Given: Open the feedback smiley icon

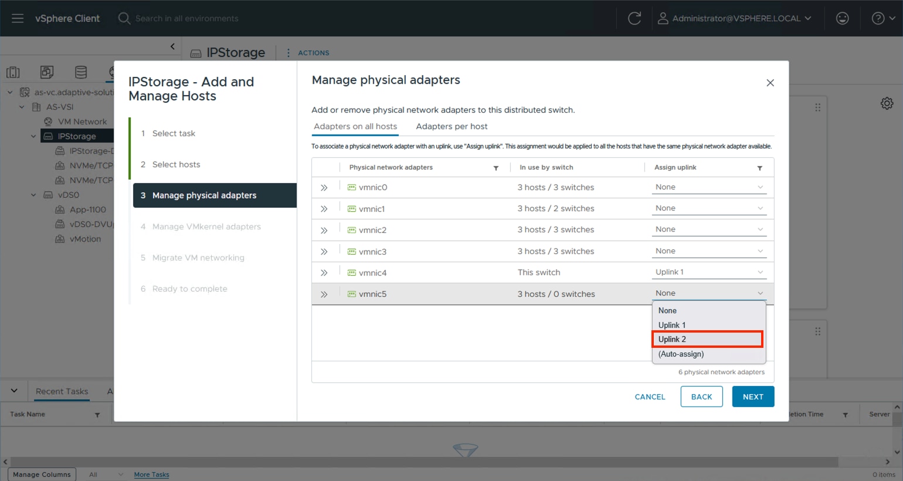Looking at the screenshot, I should coord(843,18).
